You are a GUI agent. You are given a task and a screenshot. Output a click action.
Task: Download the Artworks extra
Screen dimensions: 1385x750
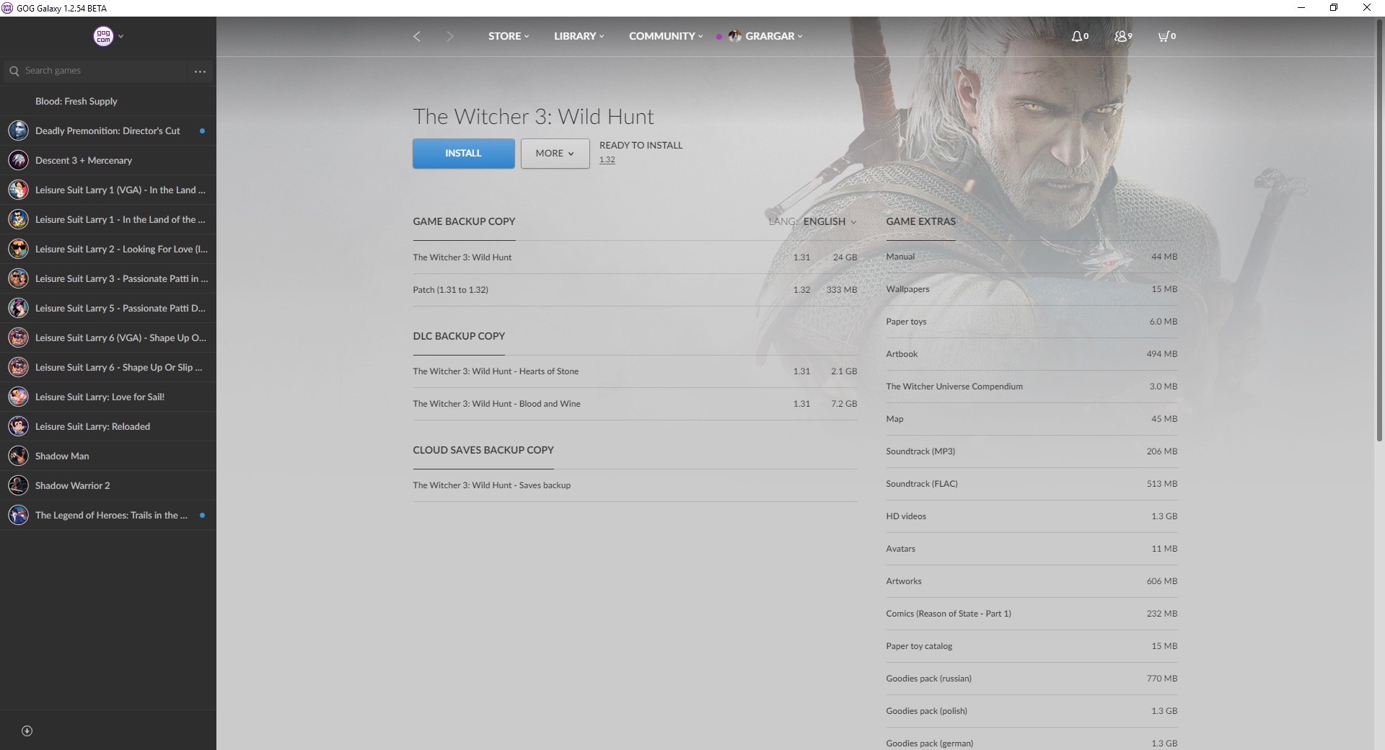(1032, 581)
